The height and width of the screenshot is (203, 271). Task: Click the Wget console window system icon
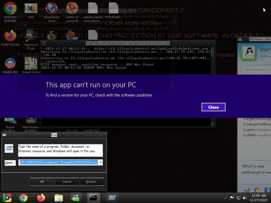44,44
